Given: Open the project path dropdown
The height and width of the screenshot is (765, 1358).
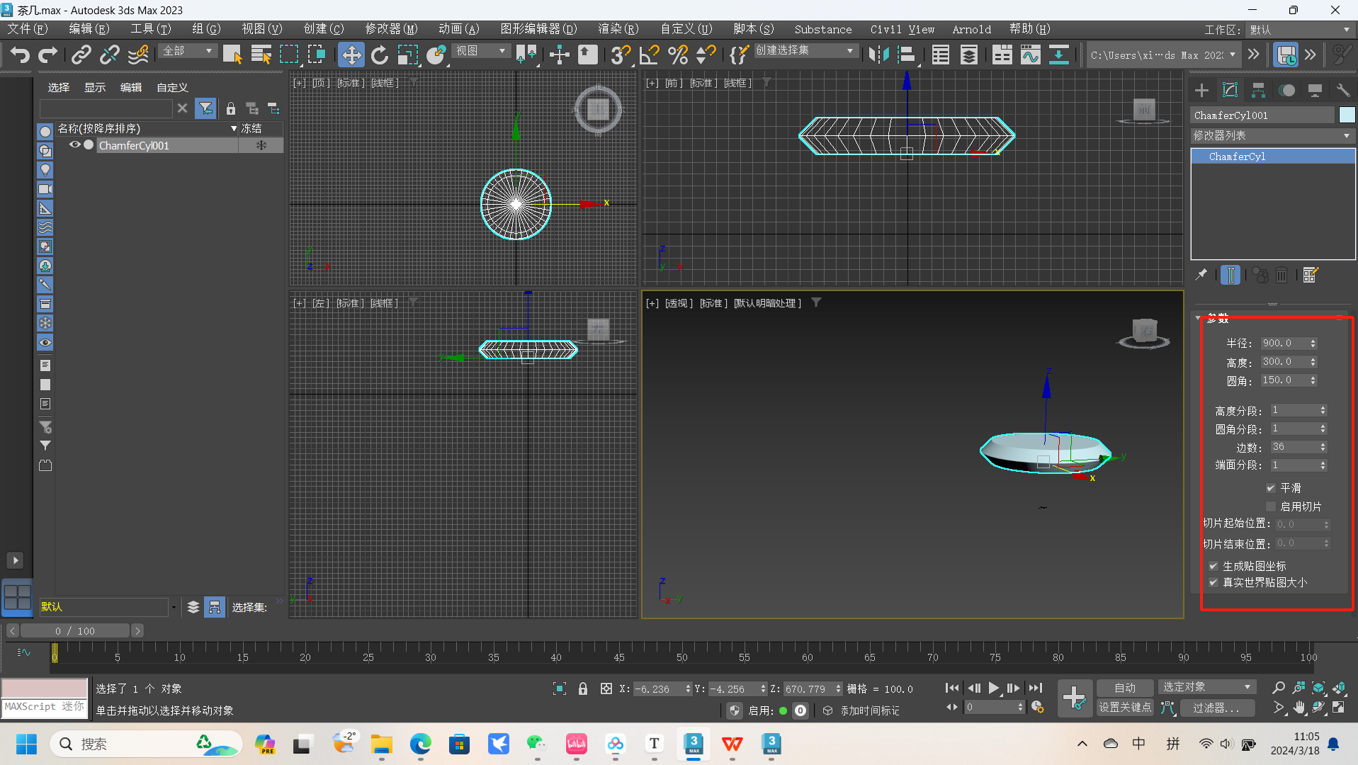Looking at the screenshot, I should (x=1162, y=55).
